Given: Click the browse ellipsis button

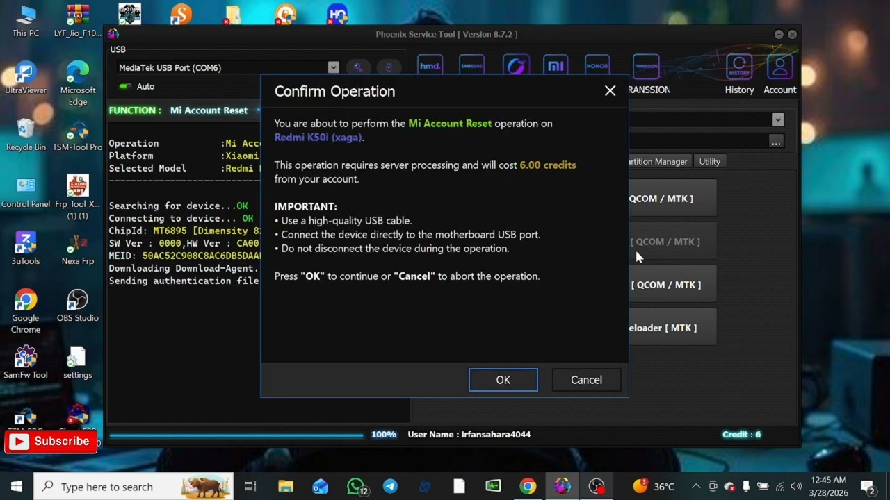Looking at the screenshot, I should pos(775,141).
